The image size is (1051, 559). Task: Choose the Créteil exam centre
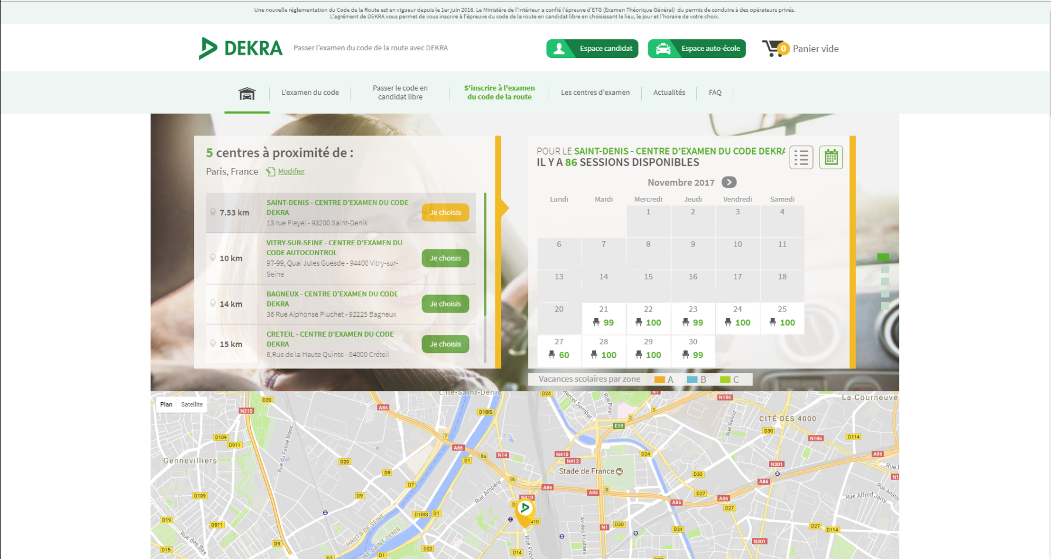coord(445,344)
